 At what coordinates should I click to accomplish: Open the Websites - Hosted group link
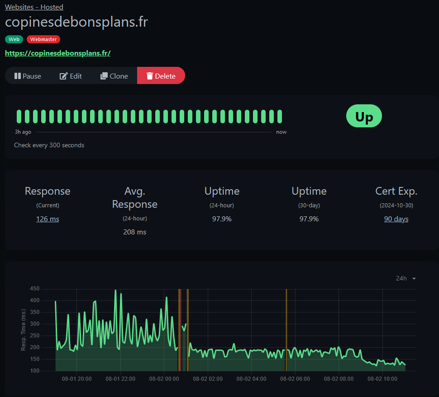(34, 7)
